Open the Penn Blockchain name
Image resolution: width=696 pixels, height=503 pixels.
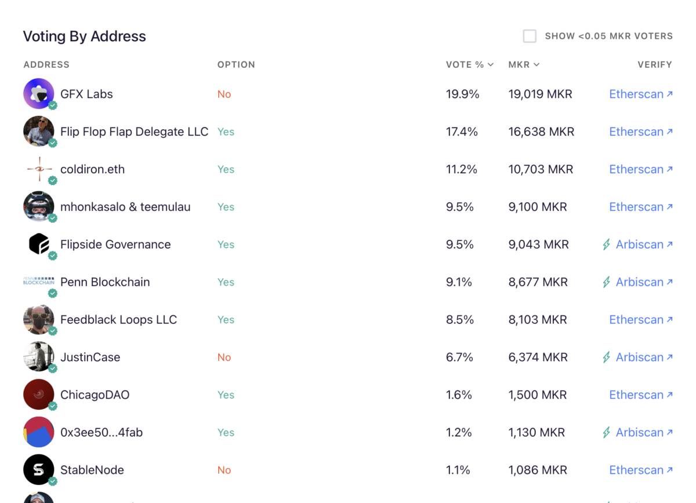click(105, 282)
